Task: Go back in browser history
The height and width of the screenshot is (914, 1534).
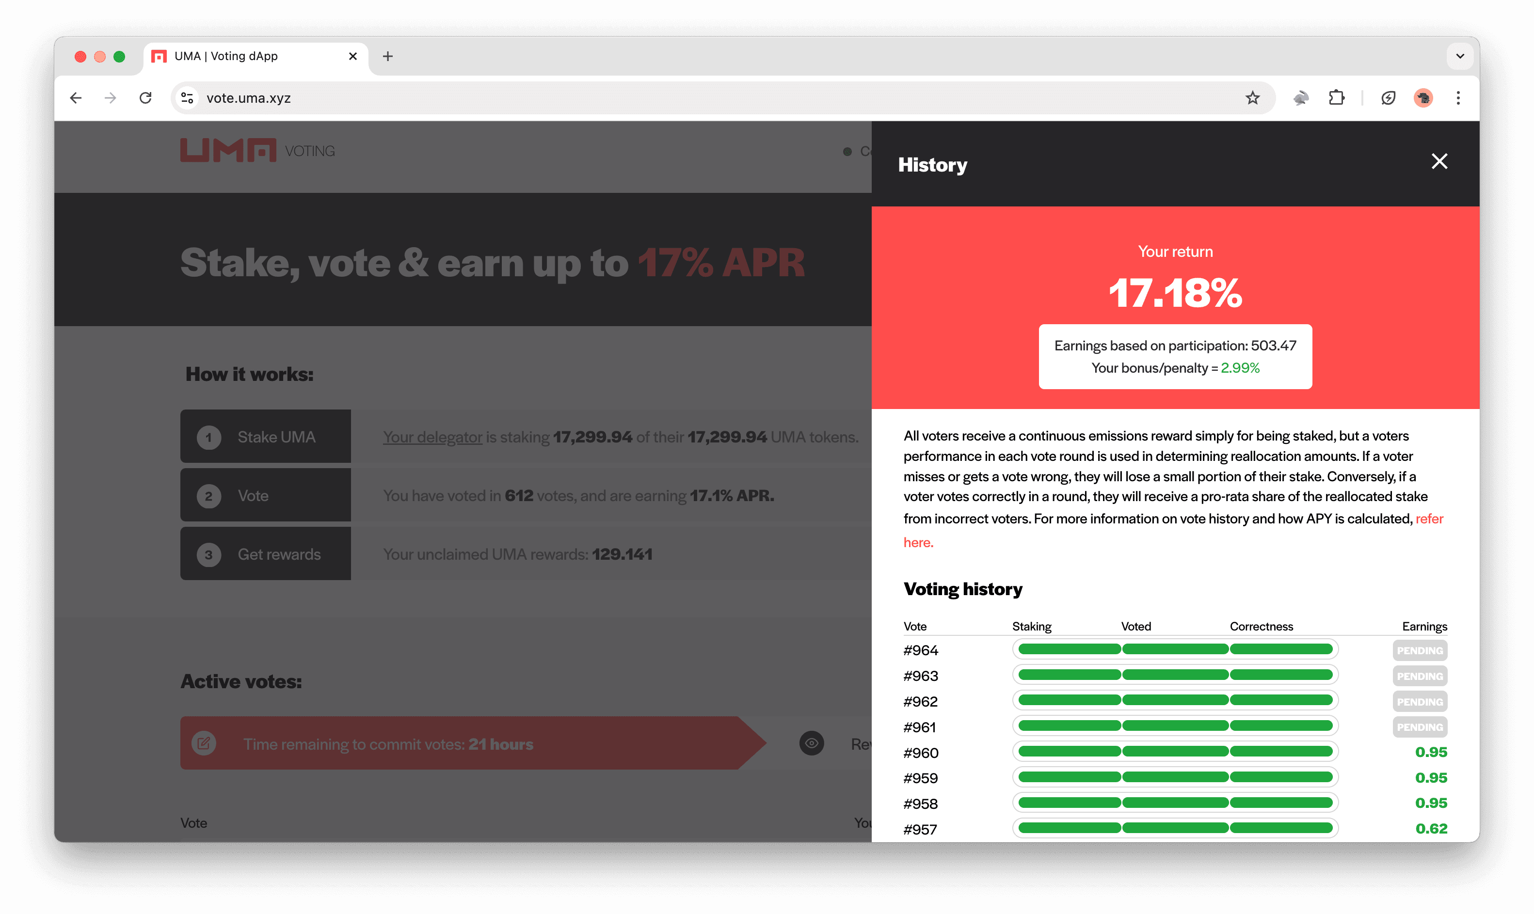Action: click(76, 98)
